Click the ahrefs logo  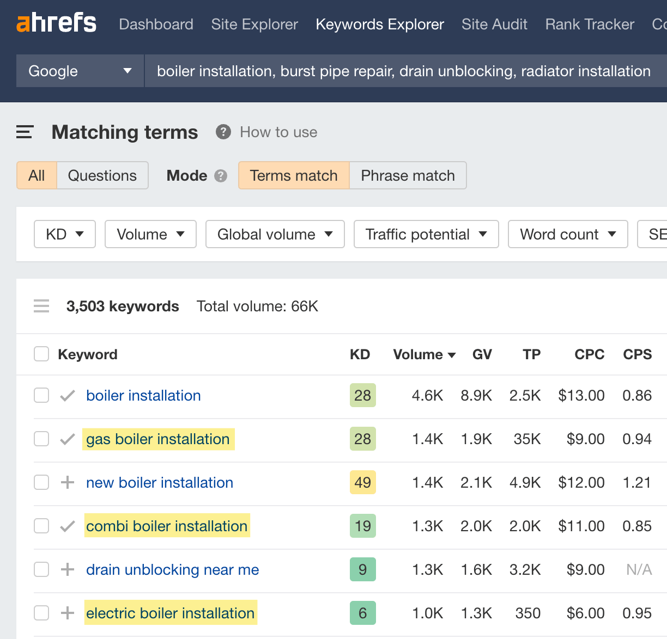click(56, 23)
